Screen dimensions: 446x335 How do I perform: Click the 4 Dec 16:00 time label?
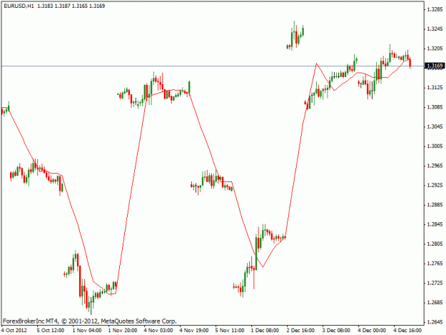tap(407, 331)
